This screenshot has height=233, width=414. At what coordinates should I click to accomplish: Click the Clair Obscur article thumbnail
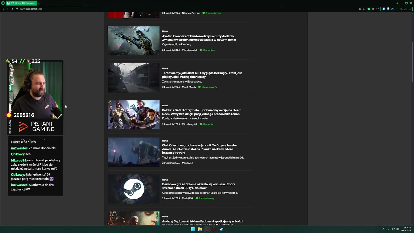tap(134, 152)
